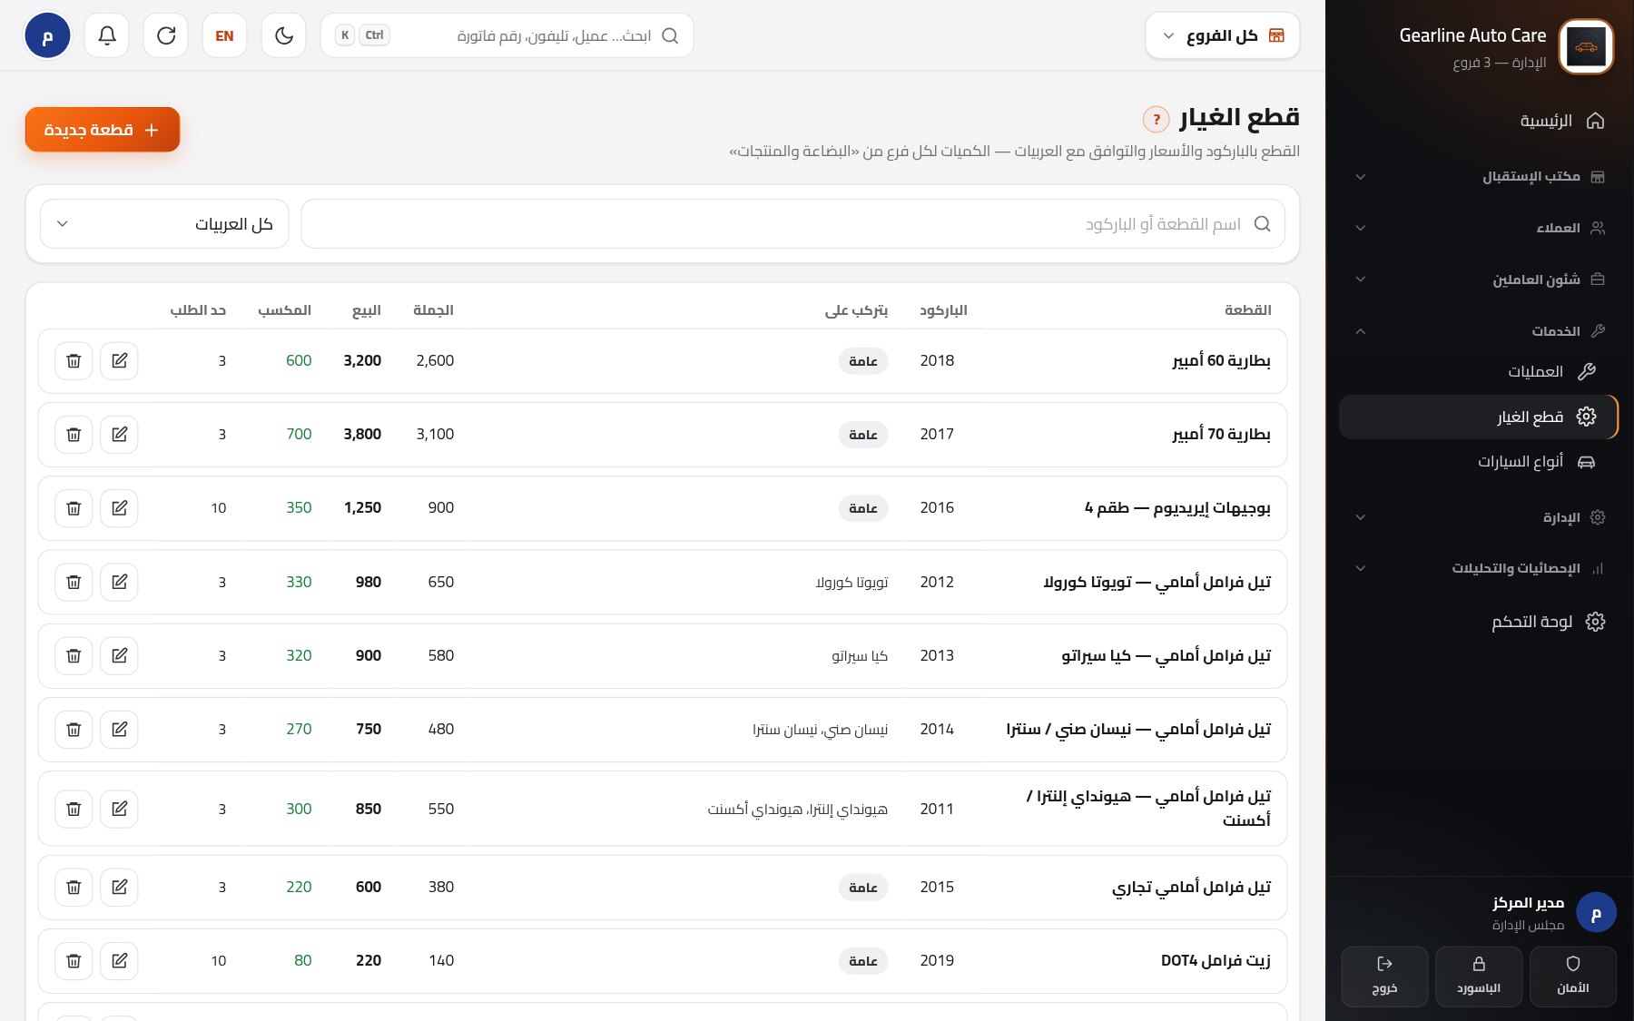Screen dimensions: 1634x1021
Task: Click the part name or barcode search field
Action: pos(792,224)
